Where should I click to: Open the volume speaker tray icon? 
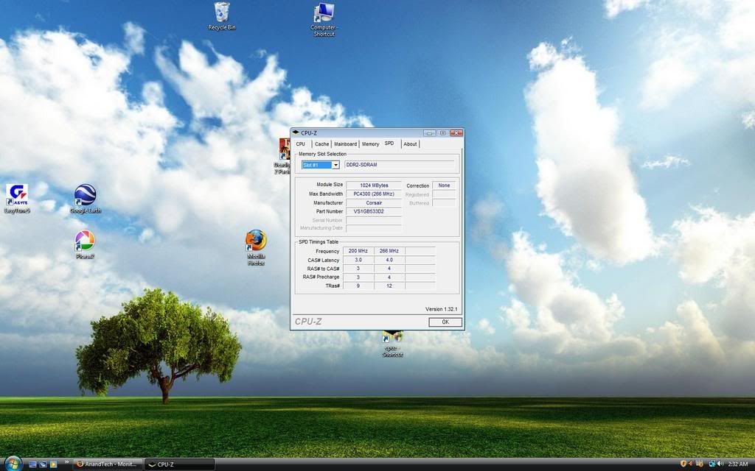[720, 464]
